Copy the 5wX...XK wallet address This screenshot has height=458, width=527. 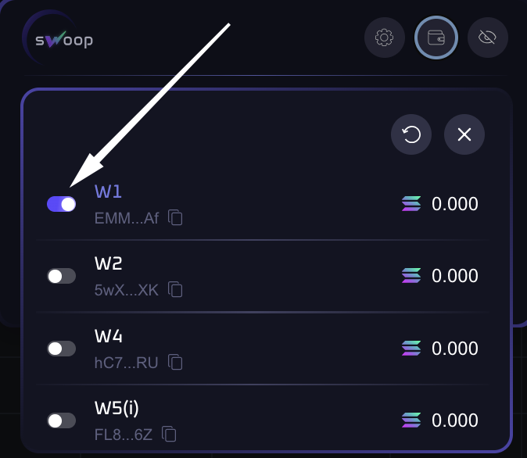(x=177, y=290)
